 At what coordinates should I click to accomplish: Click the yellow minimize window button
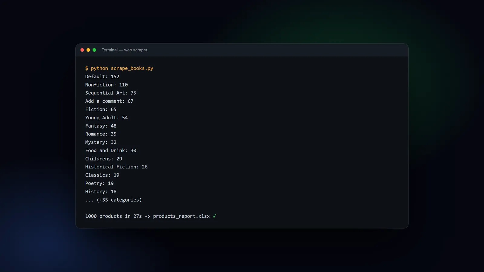(88, 50)
